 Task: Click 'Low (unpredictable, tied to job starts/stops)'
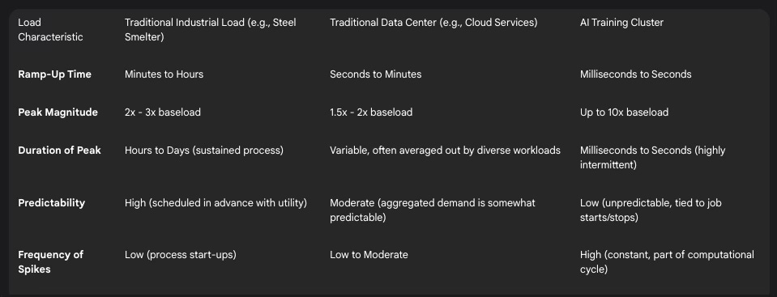tap(651, 210)
